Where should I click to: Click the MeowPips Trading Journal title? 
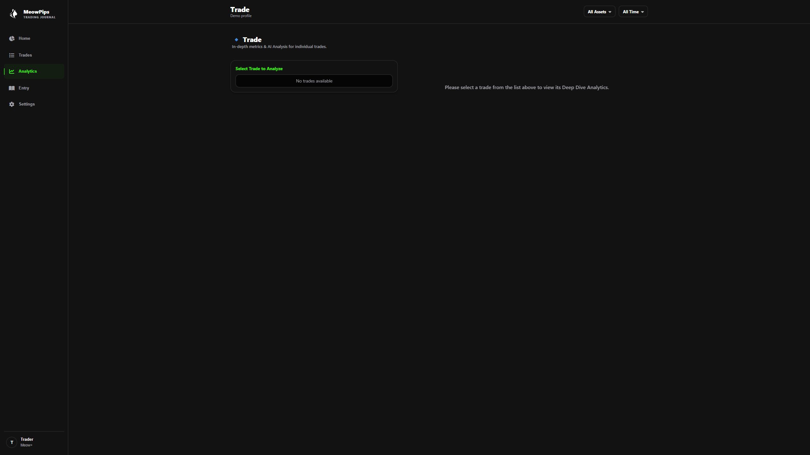coord(39,14)
